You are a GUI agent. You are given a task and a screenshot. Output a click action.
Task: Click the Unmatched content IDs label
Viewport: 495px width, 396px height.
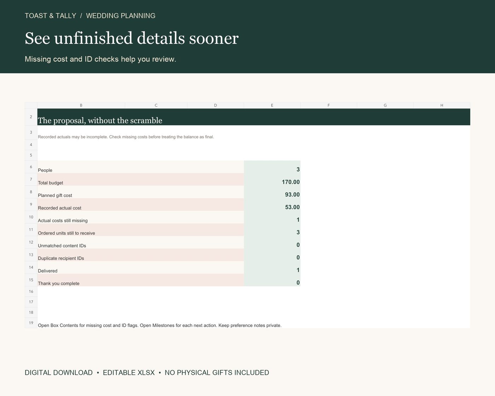[62, 246]
